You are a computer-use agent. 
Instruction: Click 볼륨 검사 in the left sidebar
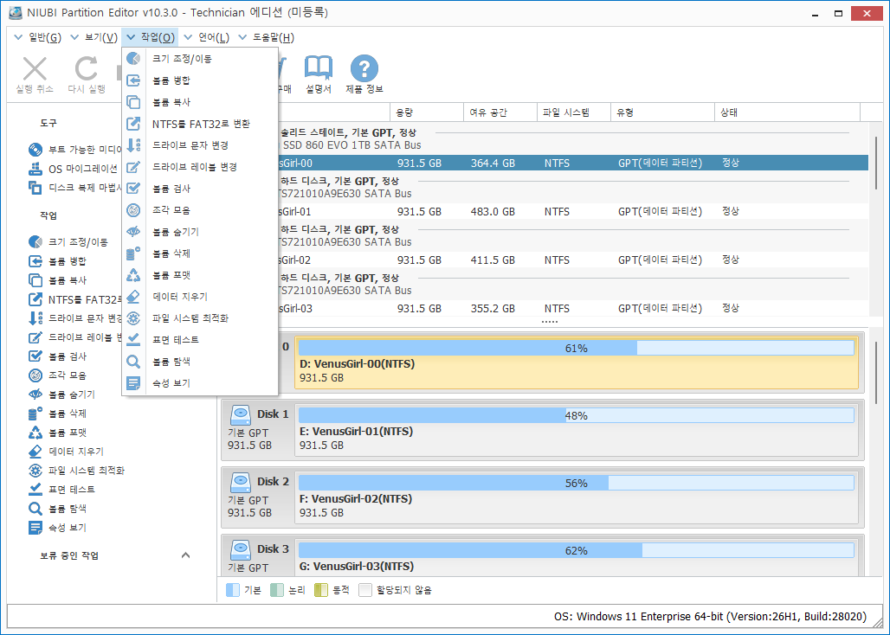pyautogui.click(x=57, y=356)
